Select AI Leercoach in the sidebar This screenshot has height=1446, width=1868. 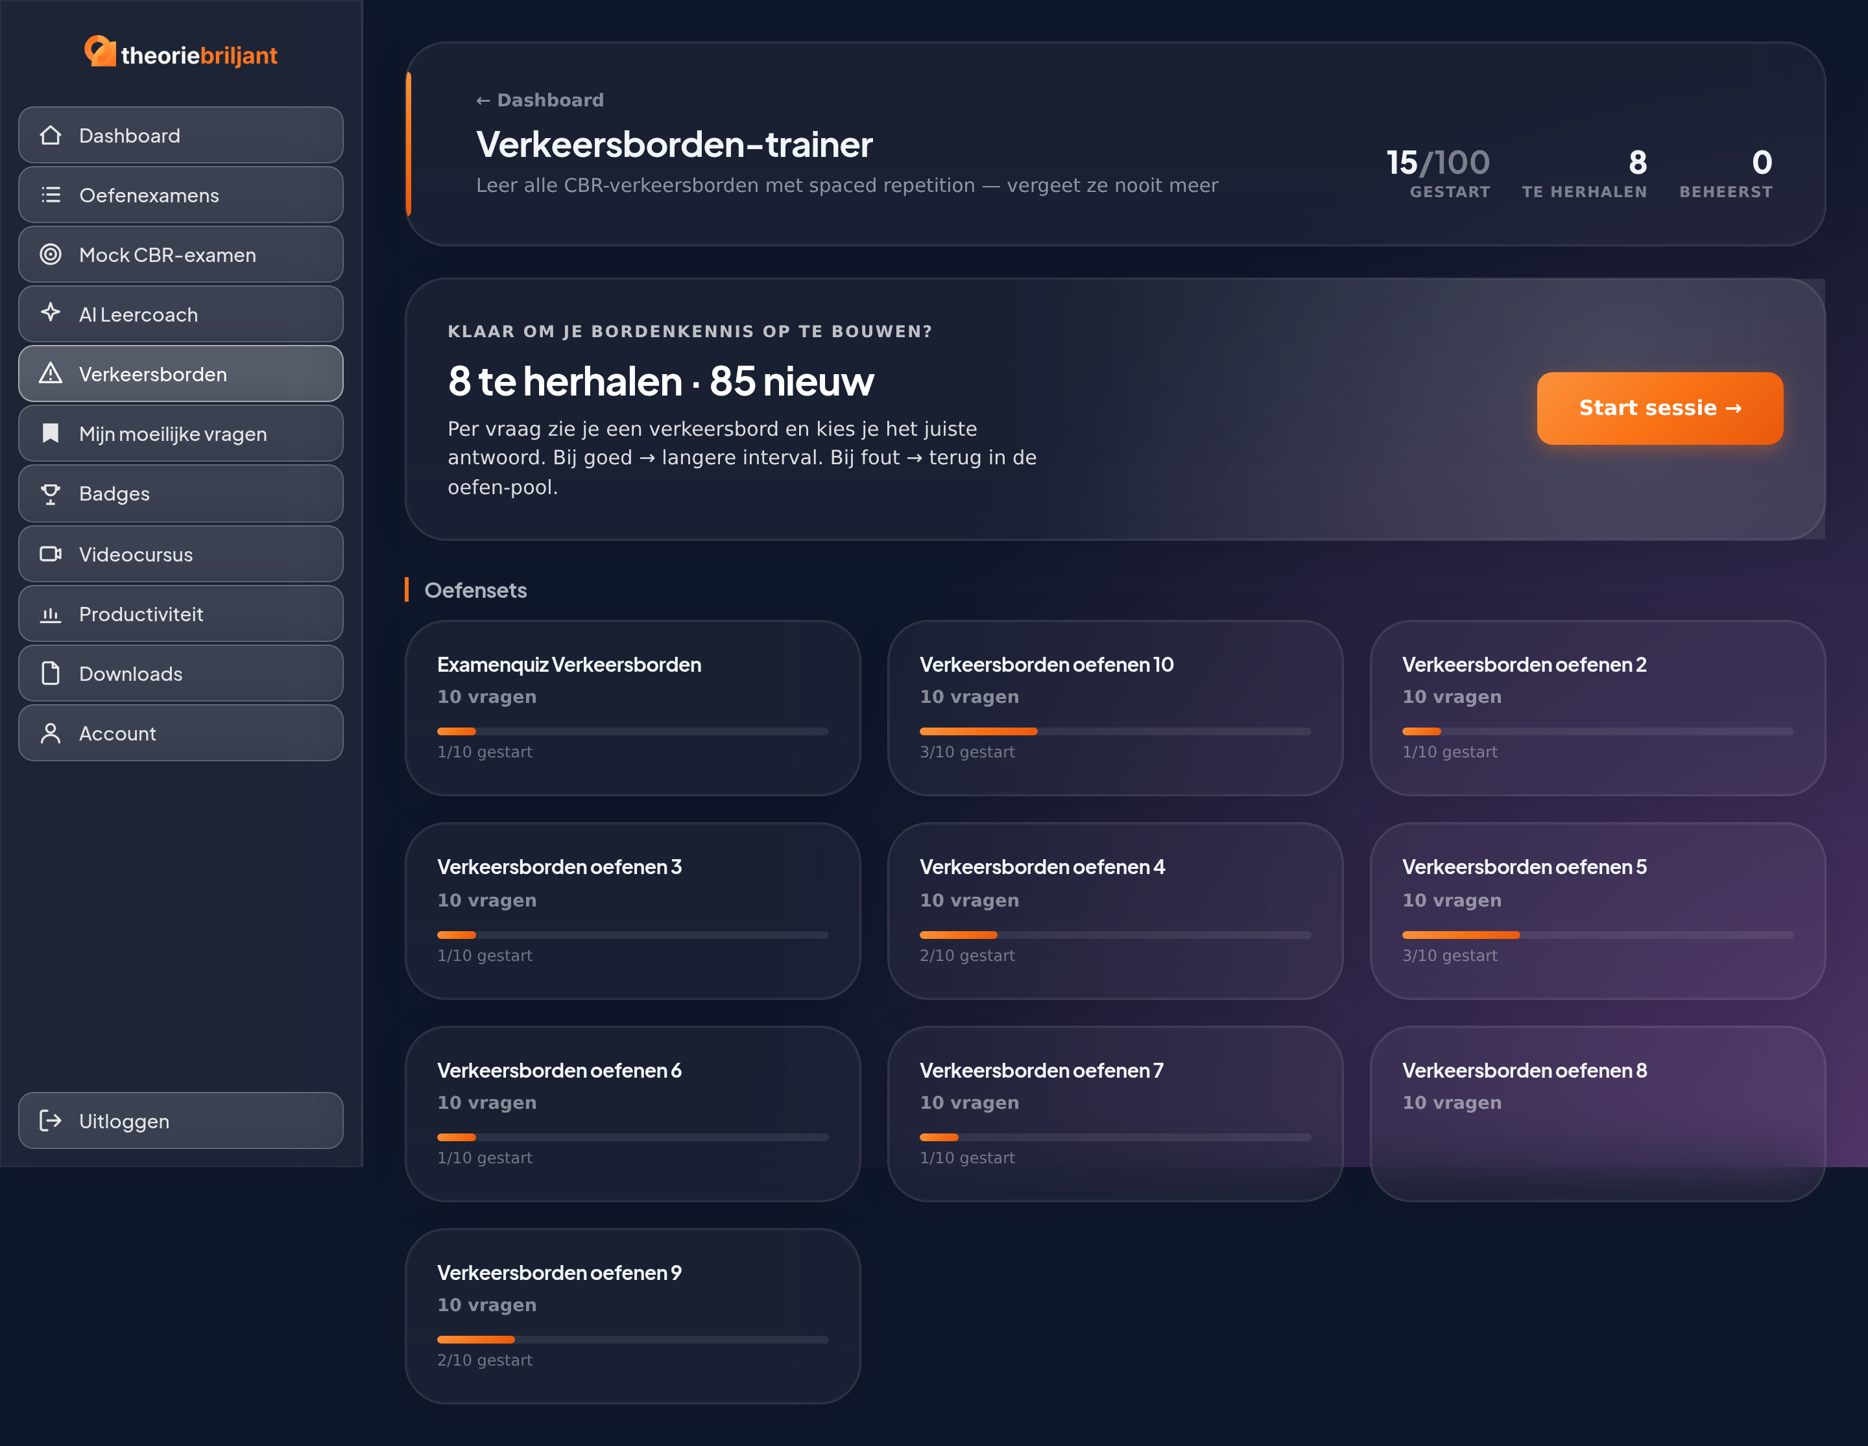click(180, 314)
